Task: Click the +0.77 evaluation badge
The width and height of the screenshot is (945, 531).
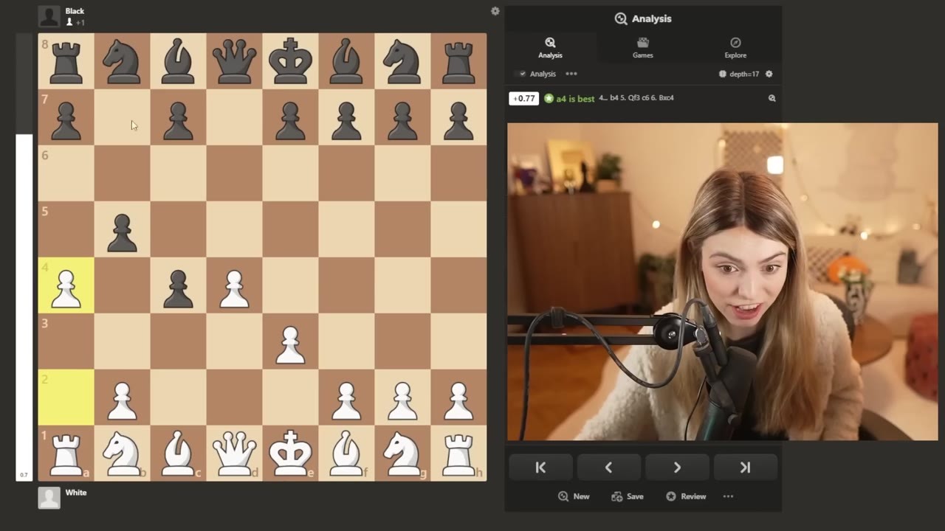Action: 523,98
